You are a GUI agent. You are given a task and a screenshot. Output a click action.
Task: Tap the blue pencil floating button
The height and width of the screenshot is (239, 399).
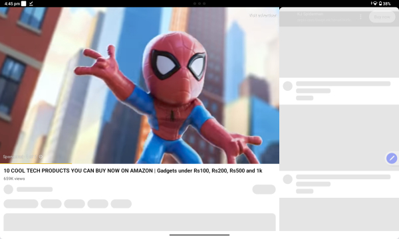pyautogui.click(x=392, y=158)
